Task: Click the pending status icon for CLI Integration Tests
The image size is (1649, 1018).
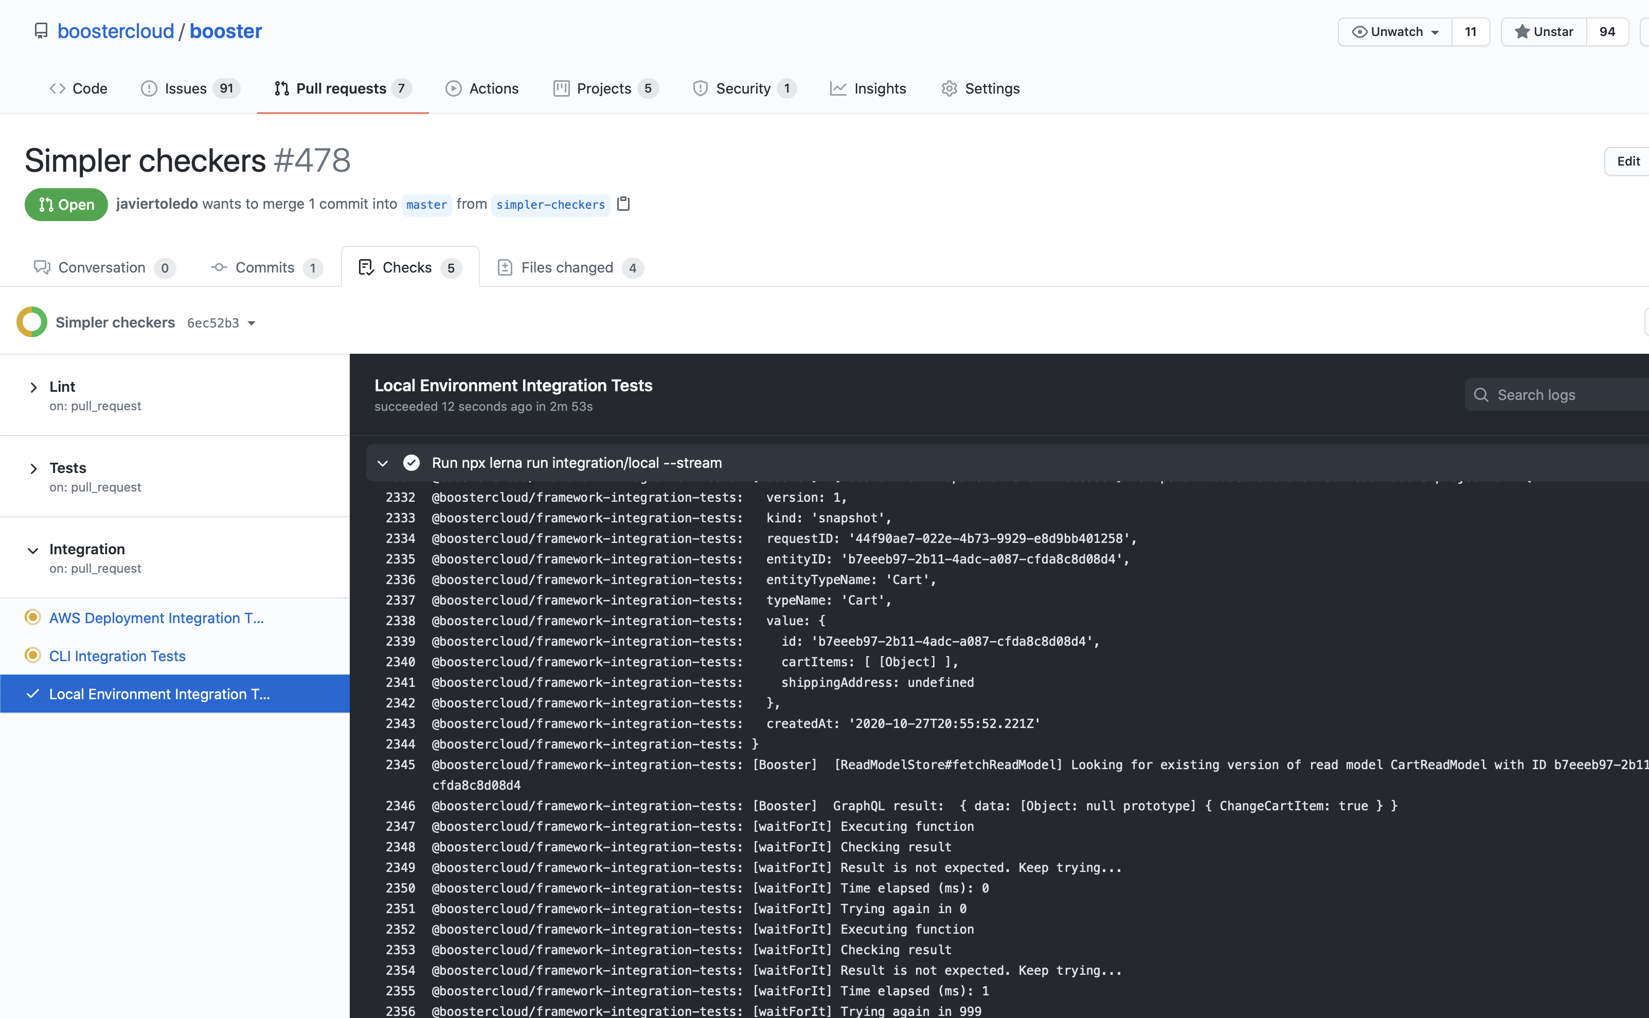Action: click(x=32, y=655)
